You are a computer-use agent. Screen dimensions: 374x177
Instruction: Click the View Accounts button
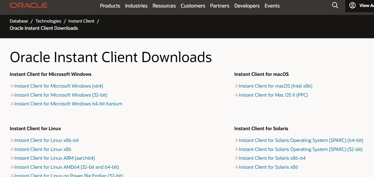point(360,6)
